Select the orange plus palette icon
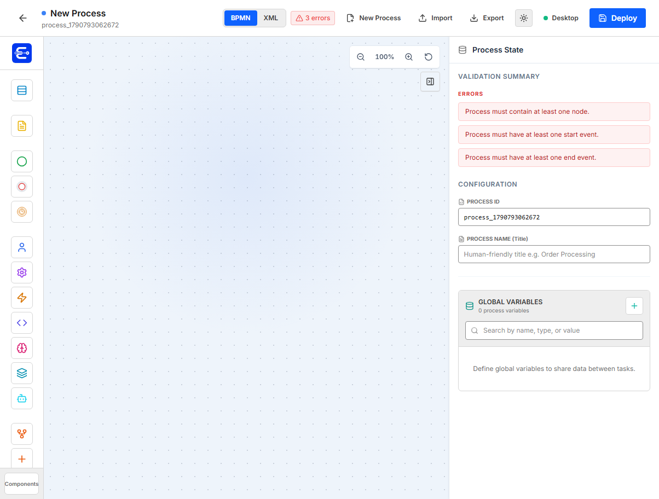The image size is (659, 499). (x=22, y=459)
